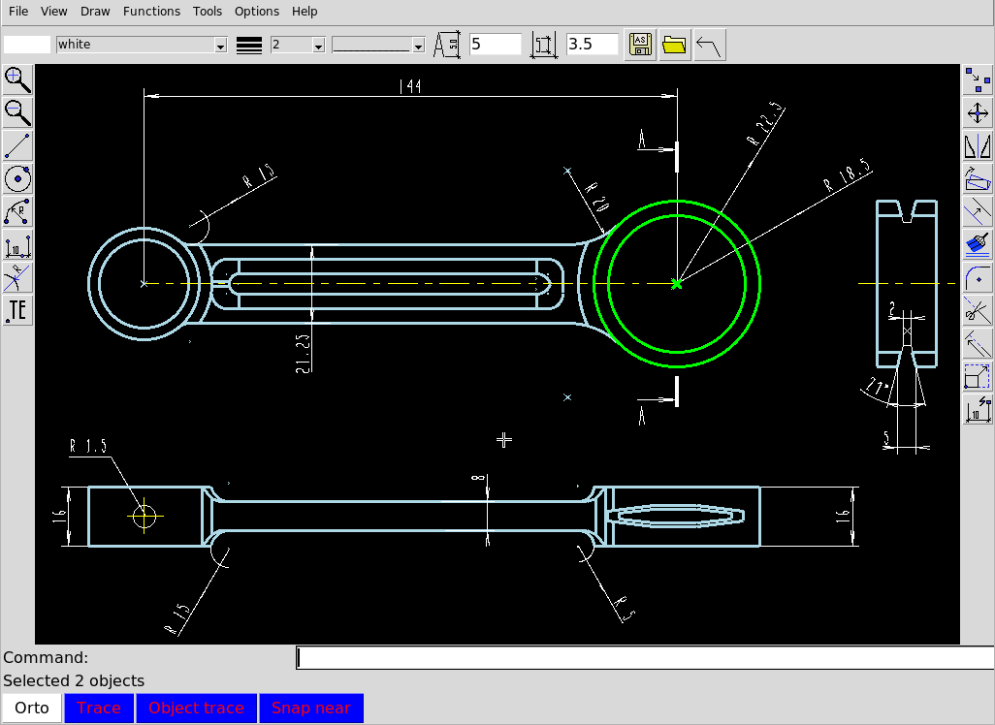The image size is (995, 725).
Task: Toggle Snap near option
Action: pyautogui.click(x=311, y=708)
